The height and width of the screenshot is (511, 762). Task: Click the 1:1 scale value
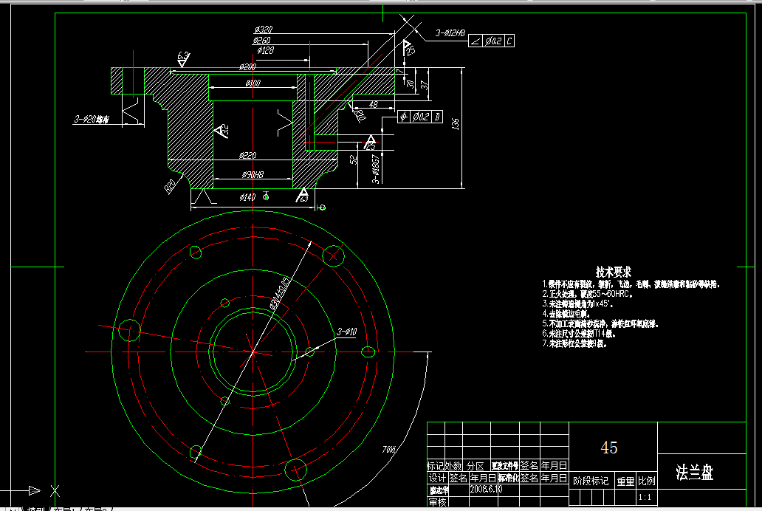coord(645,498)
